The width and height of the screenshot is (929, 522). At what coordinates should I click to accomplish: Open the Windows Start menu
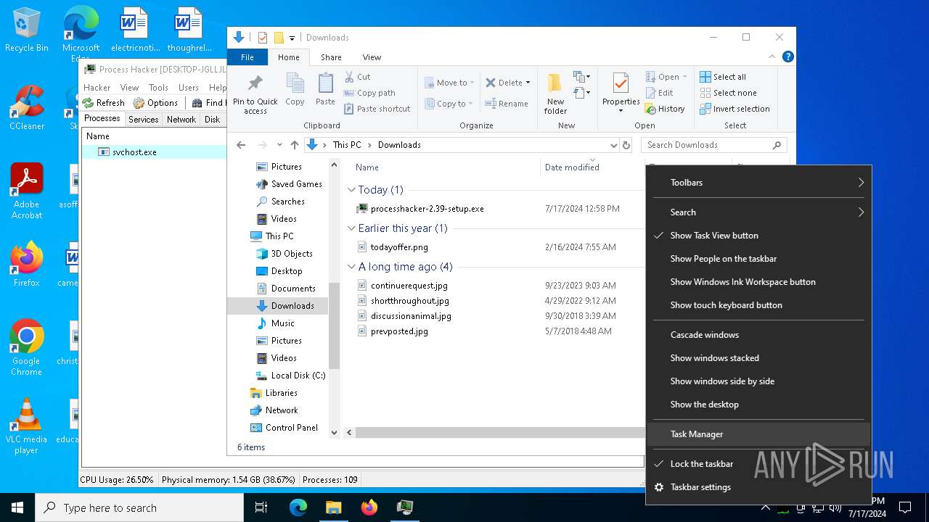point(17,507)
